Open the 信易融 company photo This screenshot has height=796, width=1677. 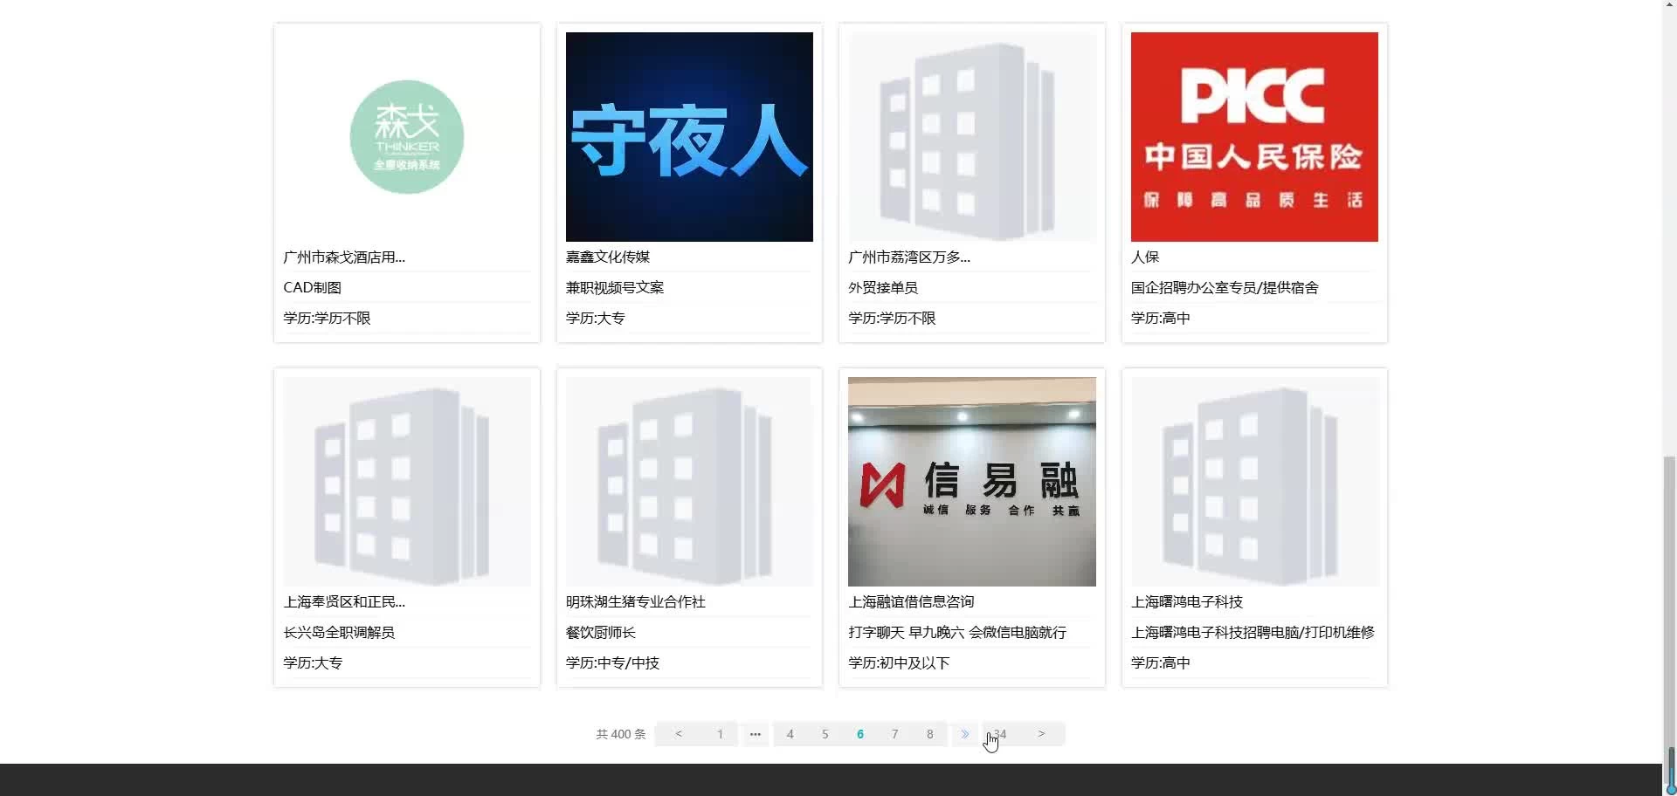point(971,482)
